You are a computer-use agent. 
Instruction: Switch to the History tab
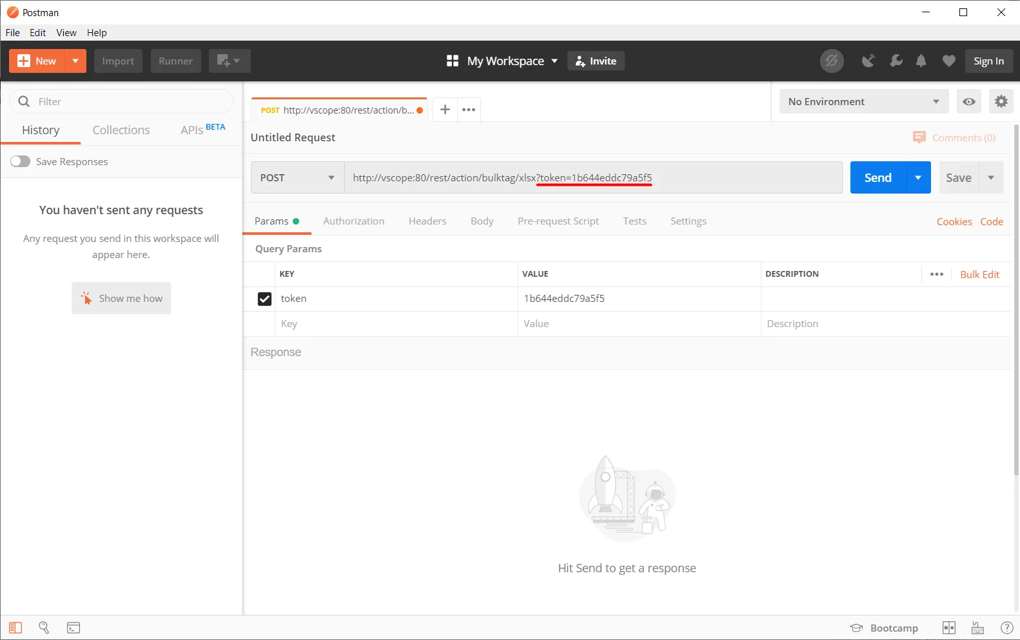(41, 130)
